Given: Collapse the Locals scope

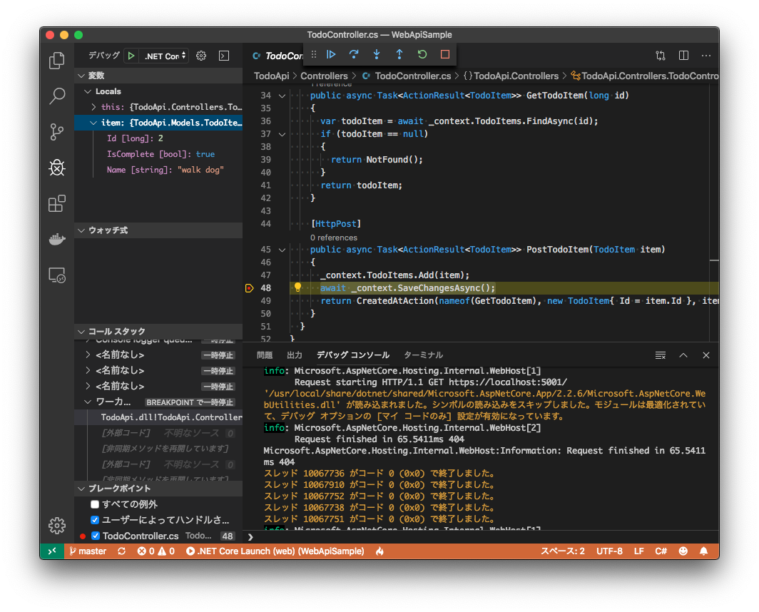Looking at the screenshot, I should click(88, 91).
